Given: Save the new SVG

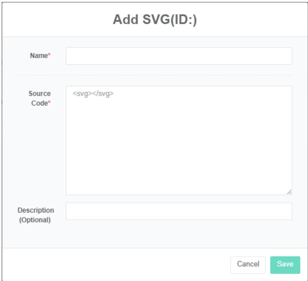Looking at the screenshot, I should [x=285, y=265].
